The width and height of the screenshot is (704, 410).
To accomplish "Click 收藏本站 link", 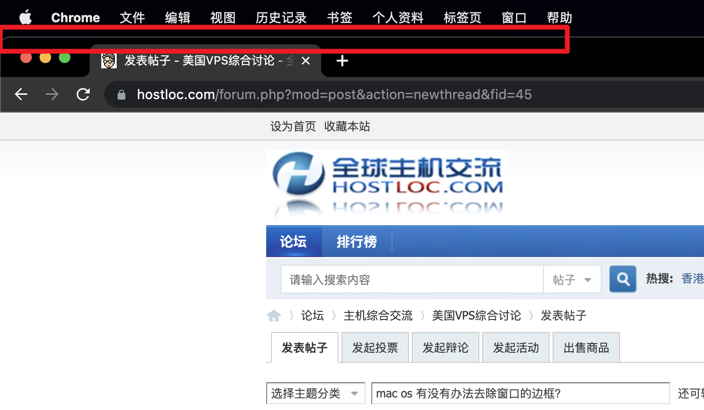I will pos(347,127).
